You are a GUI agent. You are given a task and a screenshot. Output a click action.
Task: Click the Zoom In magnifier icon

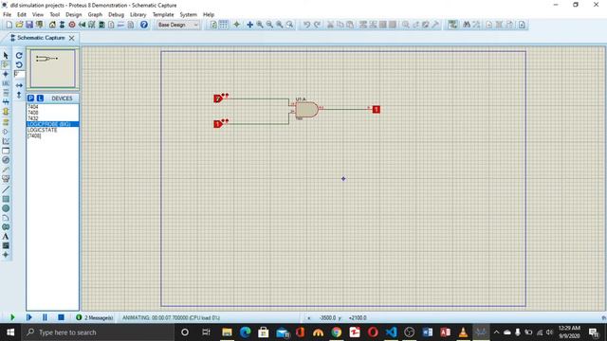click(260, 25)
